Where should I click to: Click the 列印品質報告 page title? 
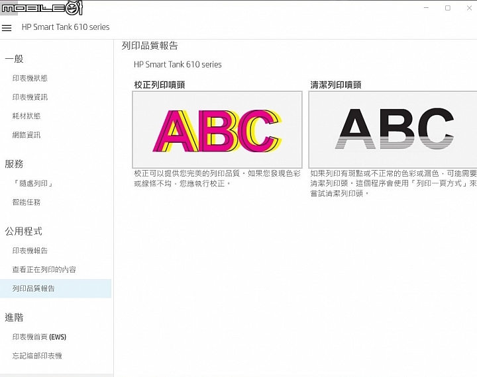tap(150, 46)
